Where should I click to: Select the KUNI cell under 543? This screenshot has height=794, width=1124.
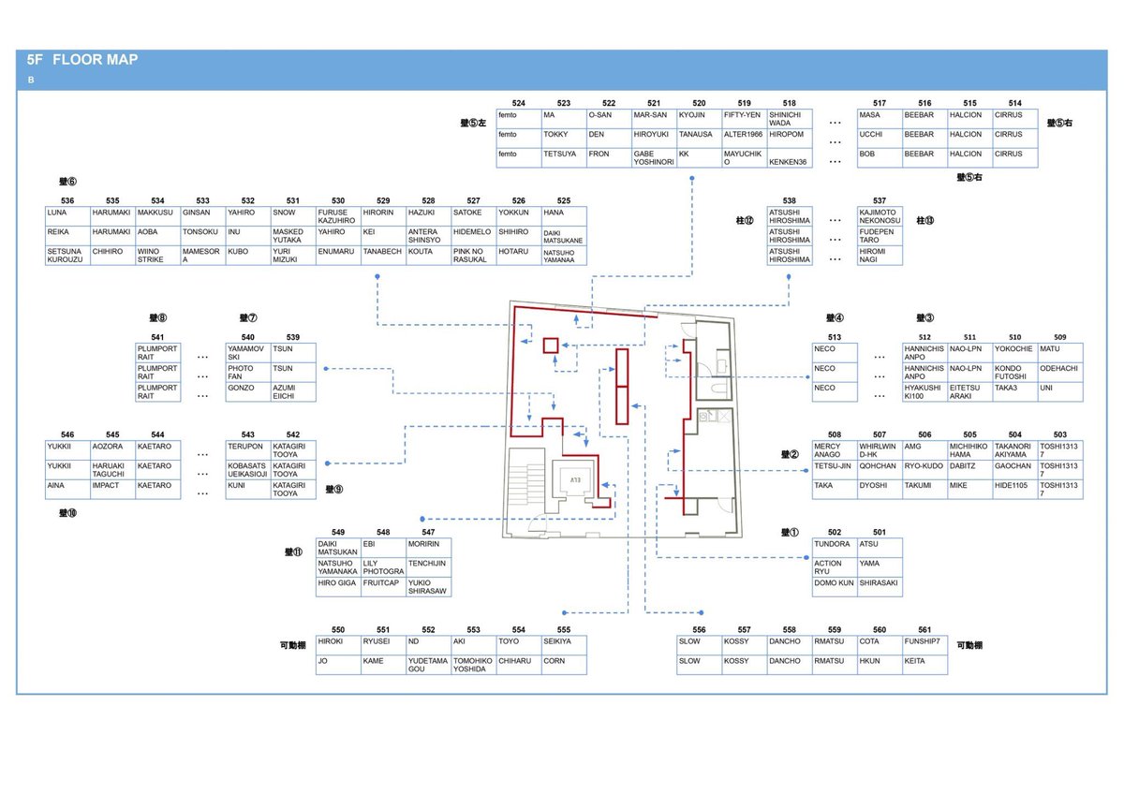pyautogui.click(x=248, y=490)
